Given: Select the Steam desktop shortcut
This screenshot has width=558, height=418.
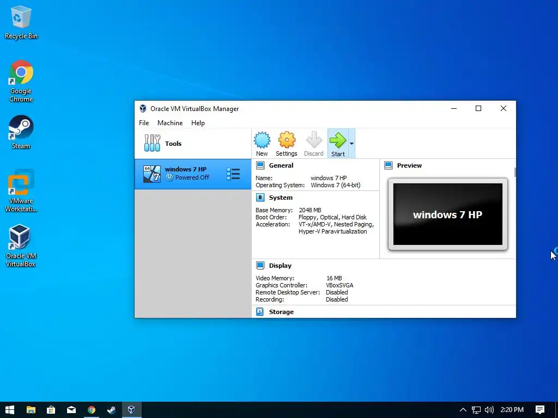Looking at the screenshot, I should (21, 132).
